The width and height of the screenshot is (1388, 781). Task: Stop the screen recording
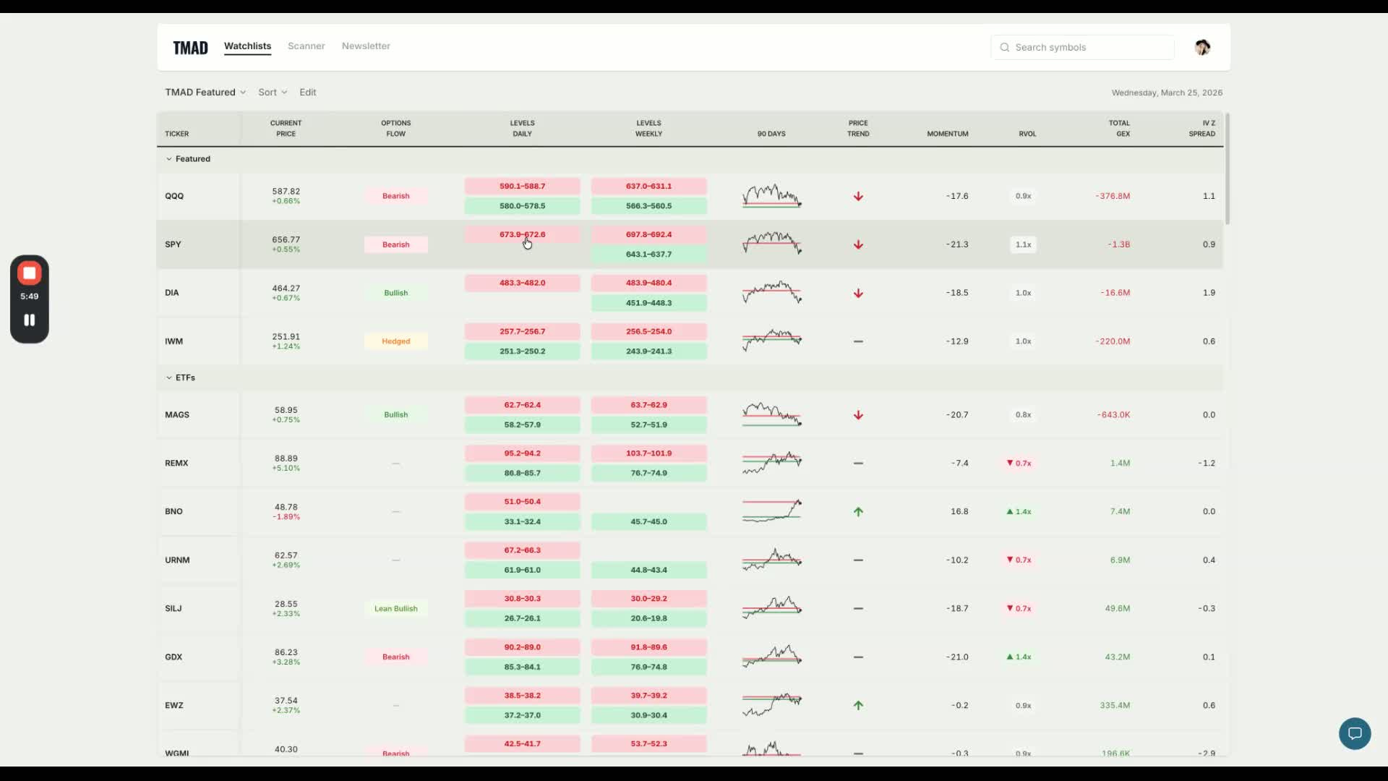coord(30,273)
